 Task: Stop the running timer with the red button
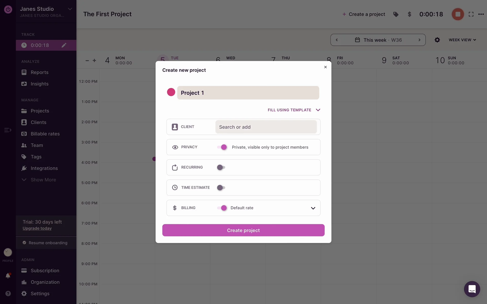click(458, 14)
